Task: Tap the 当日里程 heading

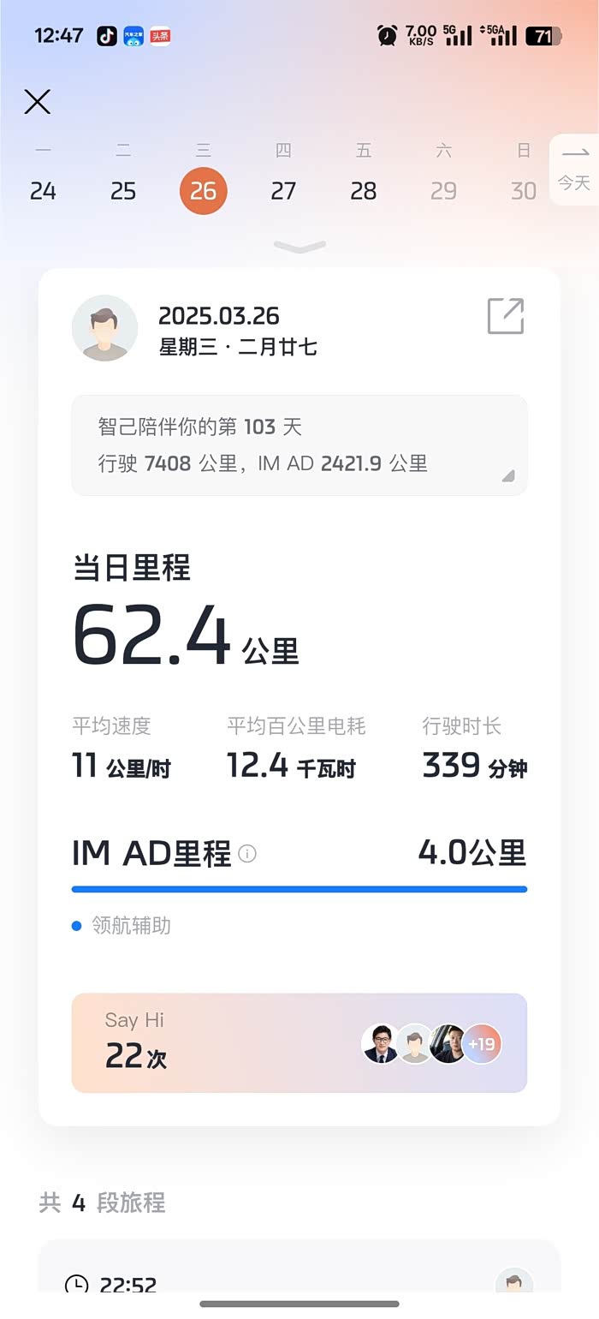Action: point(132,568)
